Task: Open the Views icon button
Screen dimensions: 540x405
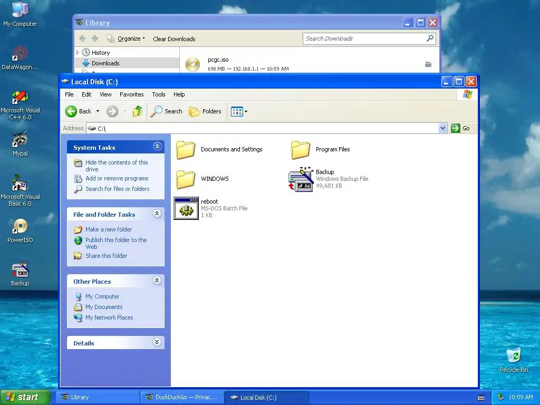Action: tap(237, 112)
